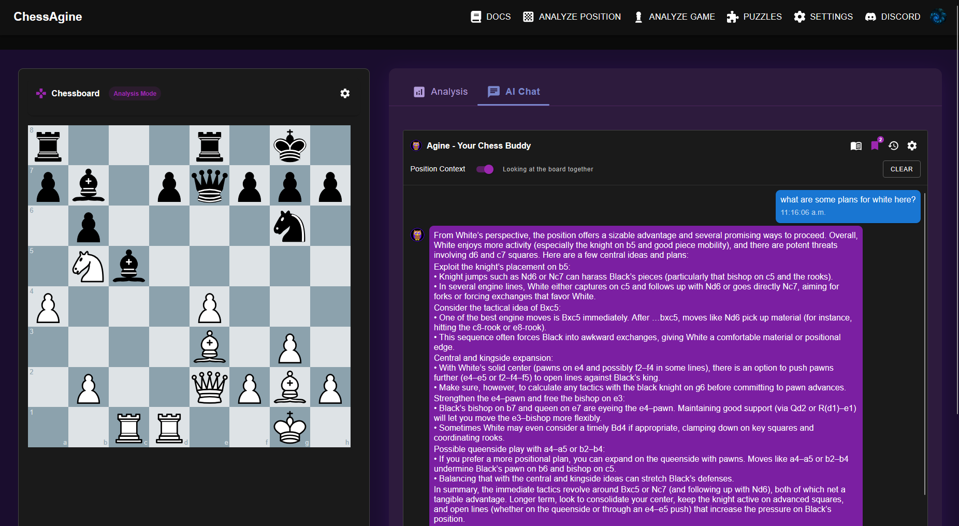This screenshot has width=959, height=526.
Task: Open the Chessboard settings gear
Action: pos(345,94)
